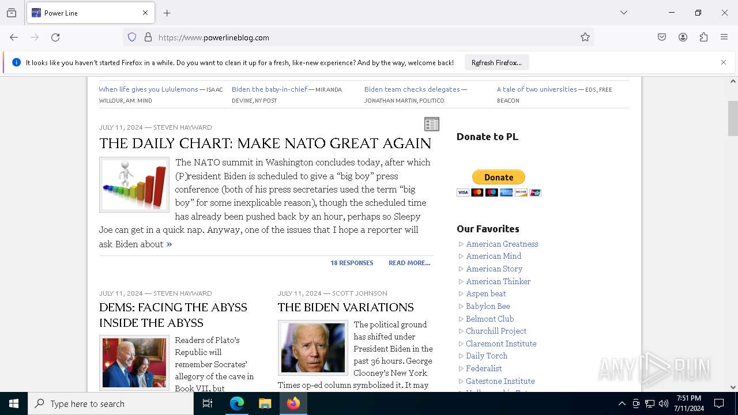Open tracking protection shield icon
Image resolution: width=738 pixels, height=415 pixels.
pos(132,37)
